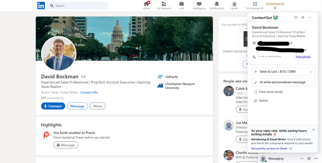Image resolution: width=322 pixels, height=163 pixels.
Task: Click the LinkedIn logo icon
Action: coord(41,5)
